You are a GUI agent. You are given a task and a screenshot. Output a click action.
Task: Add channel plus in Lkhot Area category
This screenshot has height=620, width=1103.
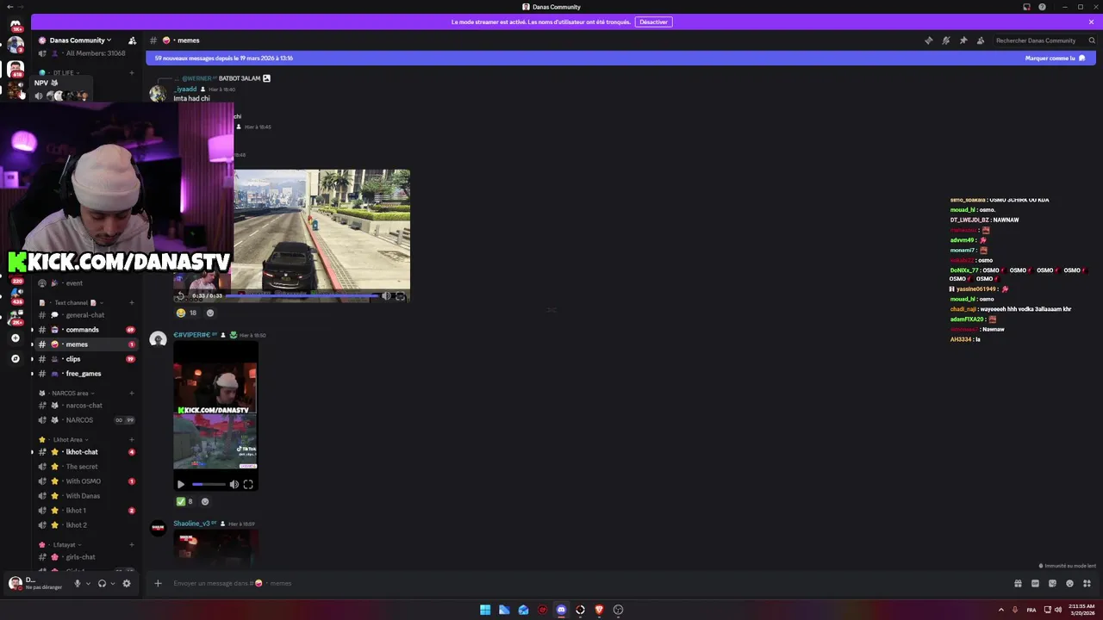132,440
